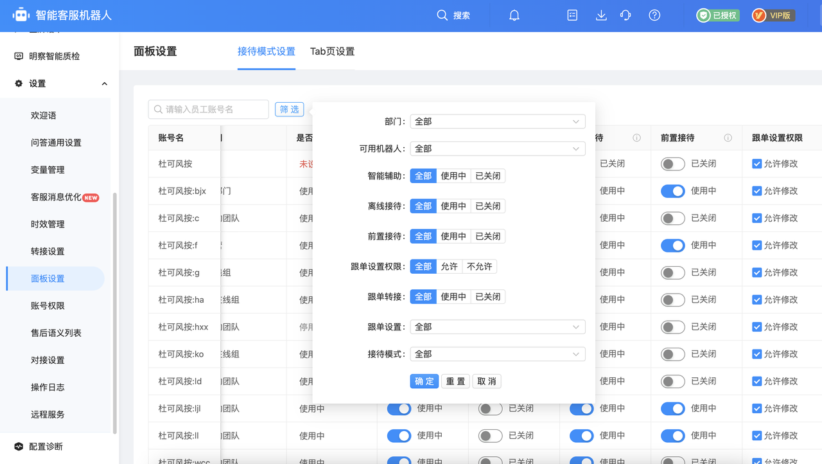
Task: Click the gear icon beside 设置
Action: 19,84
